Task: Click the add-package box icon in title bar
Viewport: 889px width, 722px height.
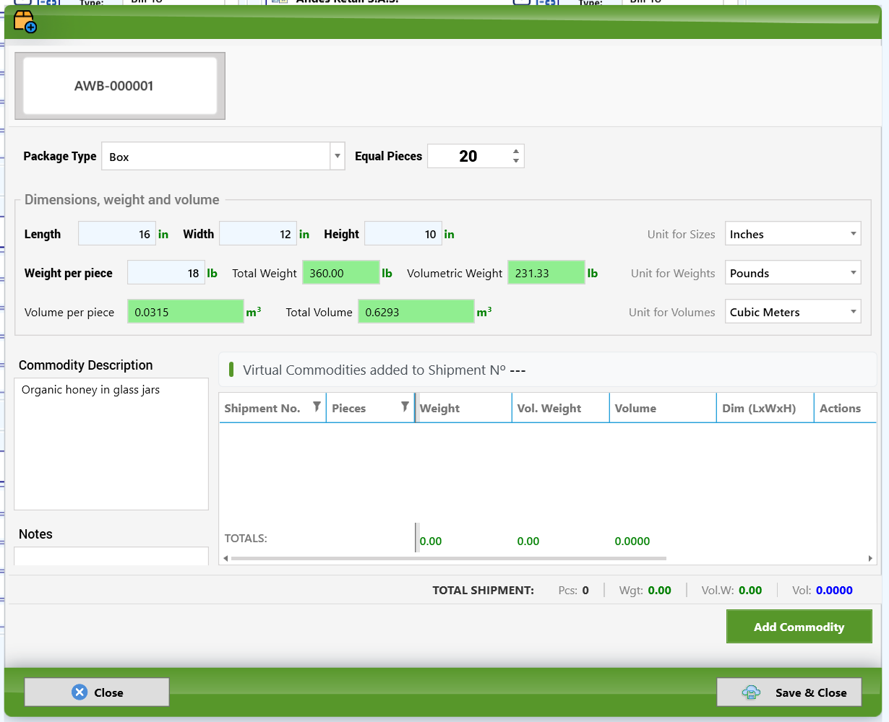Action: 25,22
